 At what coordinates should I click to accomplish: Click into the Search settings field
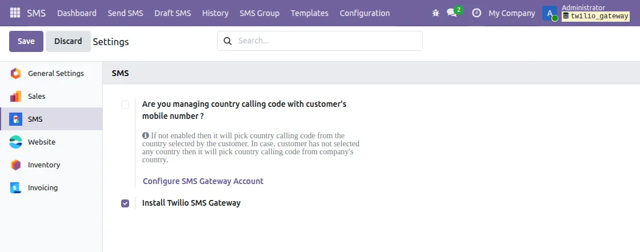(x=319, y=41)
